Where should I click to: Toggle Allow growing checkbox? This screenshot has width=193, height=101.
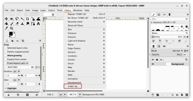coord(6,56)
